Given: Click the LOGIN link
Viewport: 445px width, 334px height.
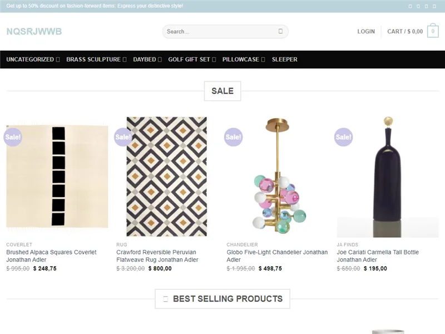Looking at the screenshot, I should [x=365, y=32].
